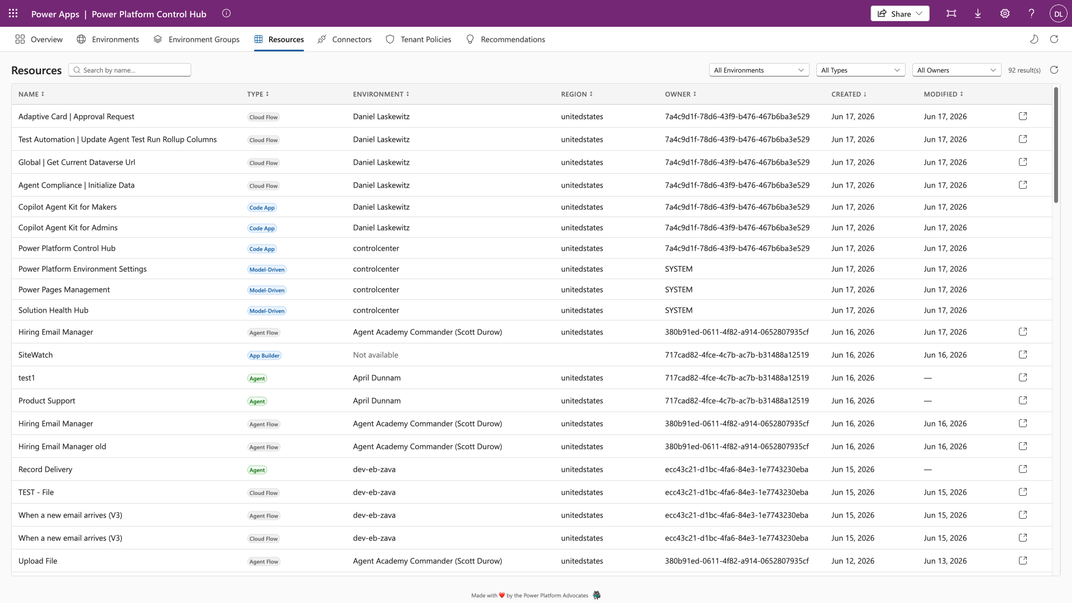Open Adaptive Card Approval Request external link icon
The image size is (1072, 603).
(x=1023, y=116)
